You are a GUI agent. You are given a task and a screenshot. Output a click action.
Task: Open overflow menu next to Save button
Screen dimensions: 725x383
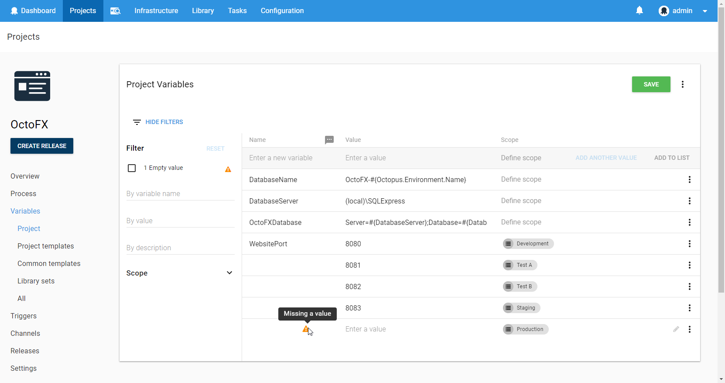[682, 84]
